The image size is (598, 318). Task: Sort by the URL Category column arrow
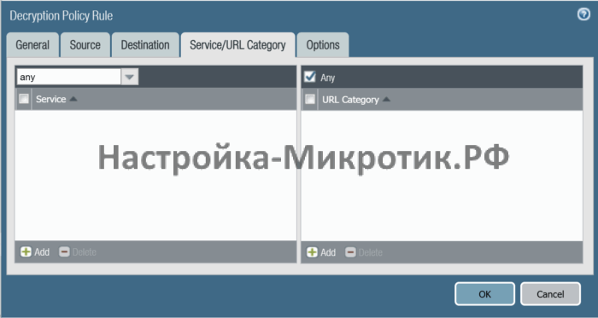(386, 100)
